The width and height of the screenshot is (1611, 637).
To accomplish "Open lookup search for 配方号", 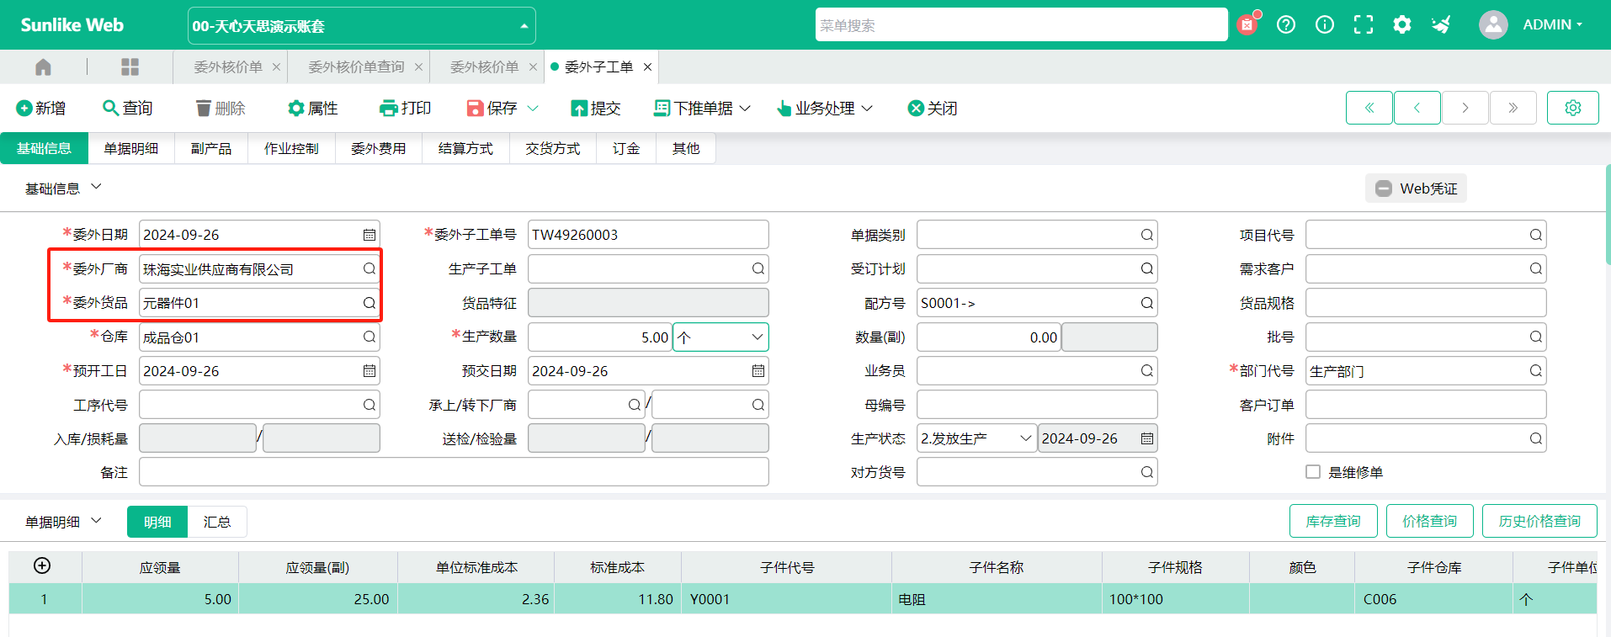I will point(1146,303).
